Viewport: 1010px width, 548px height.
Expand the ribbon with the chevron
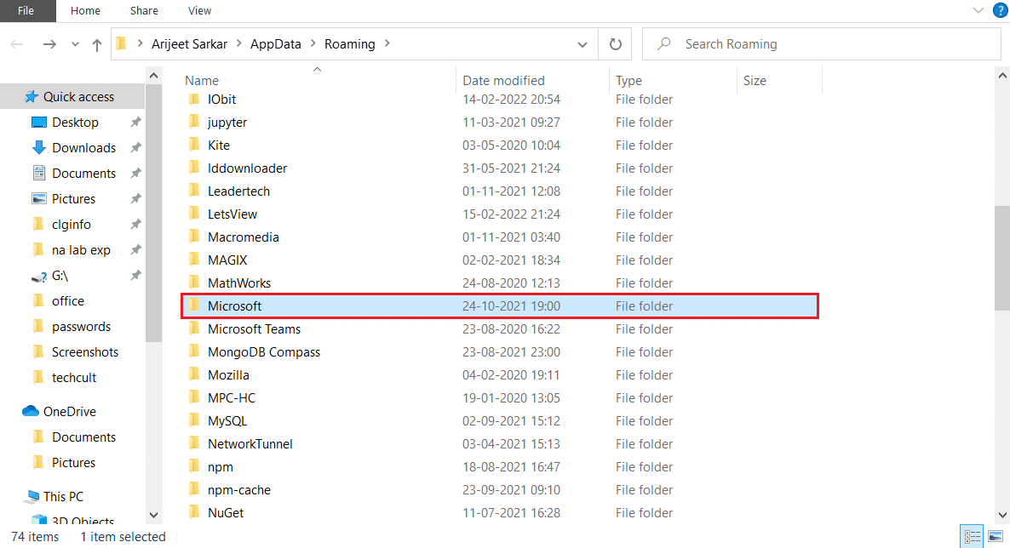click(978, 10)
